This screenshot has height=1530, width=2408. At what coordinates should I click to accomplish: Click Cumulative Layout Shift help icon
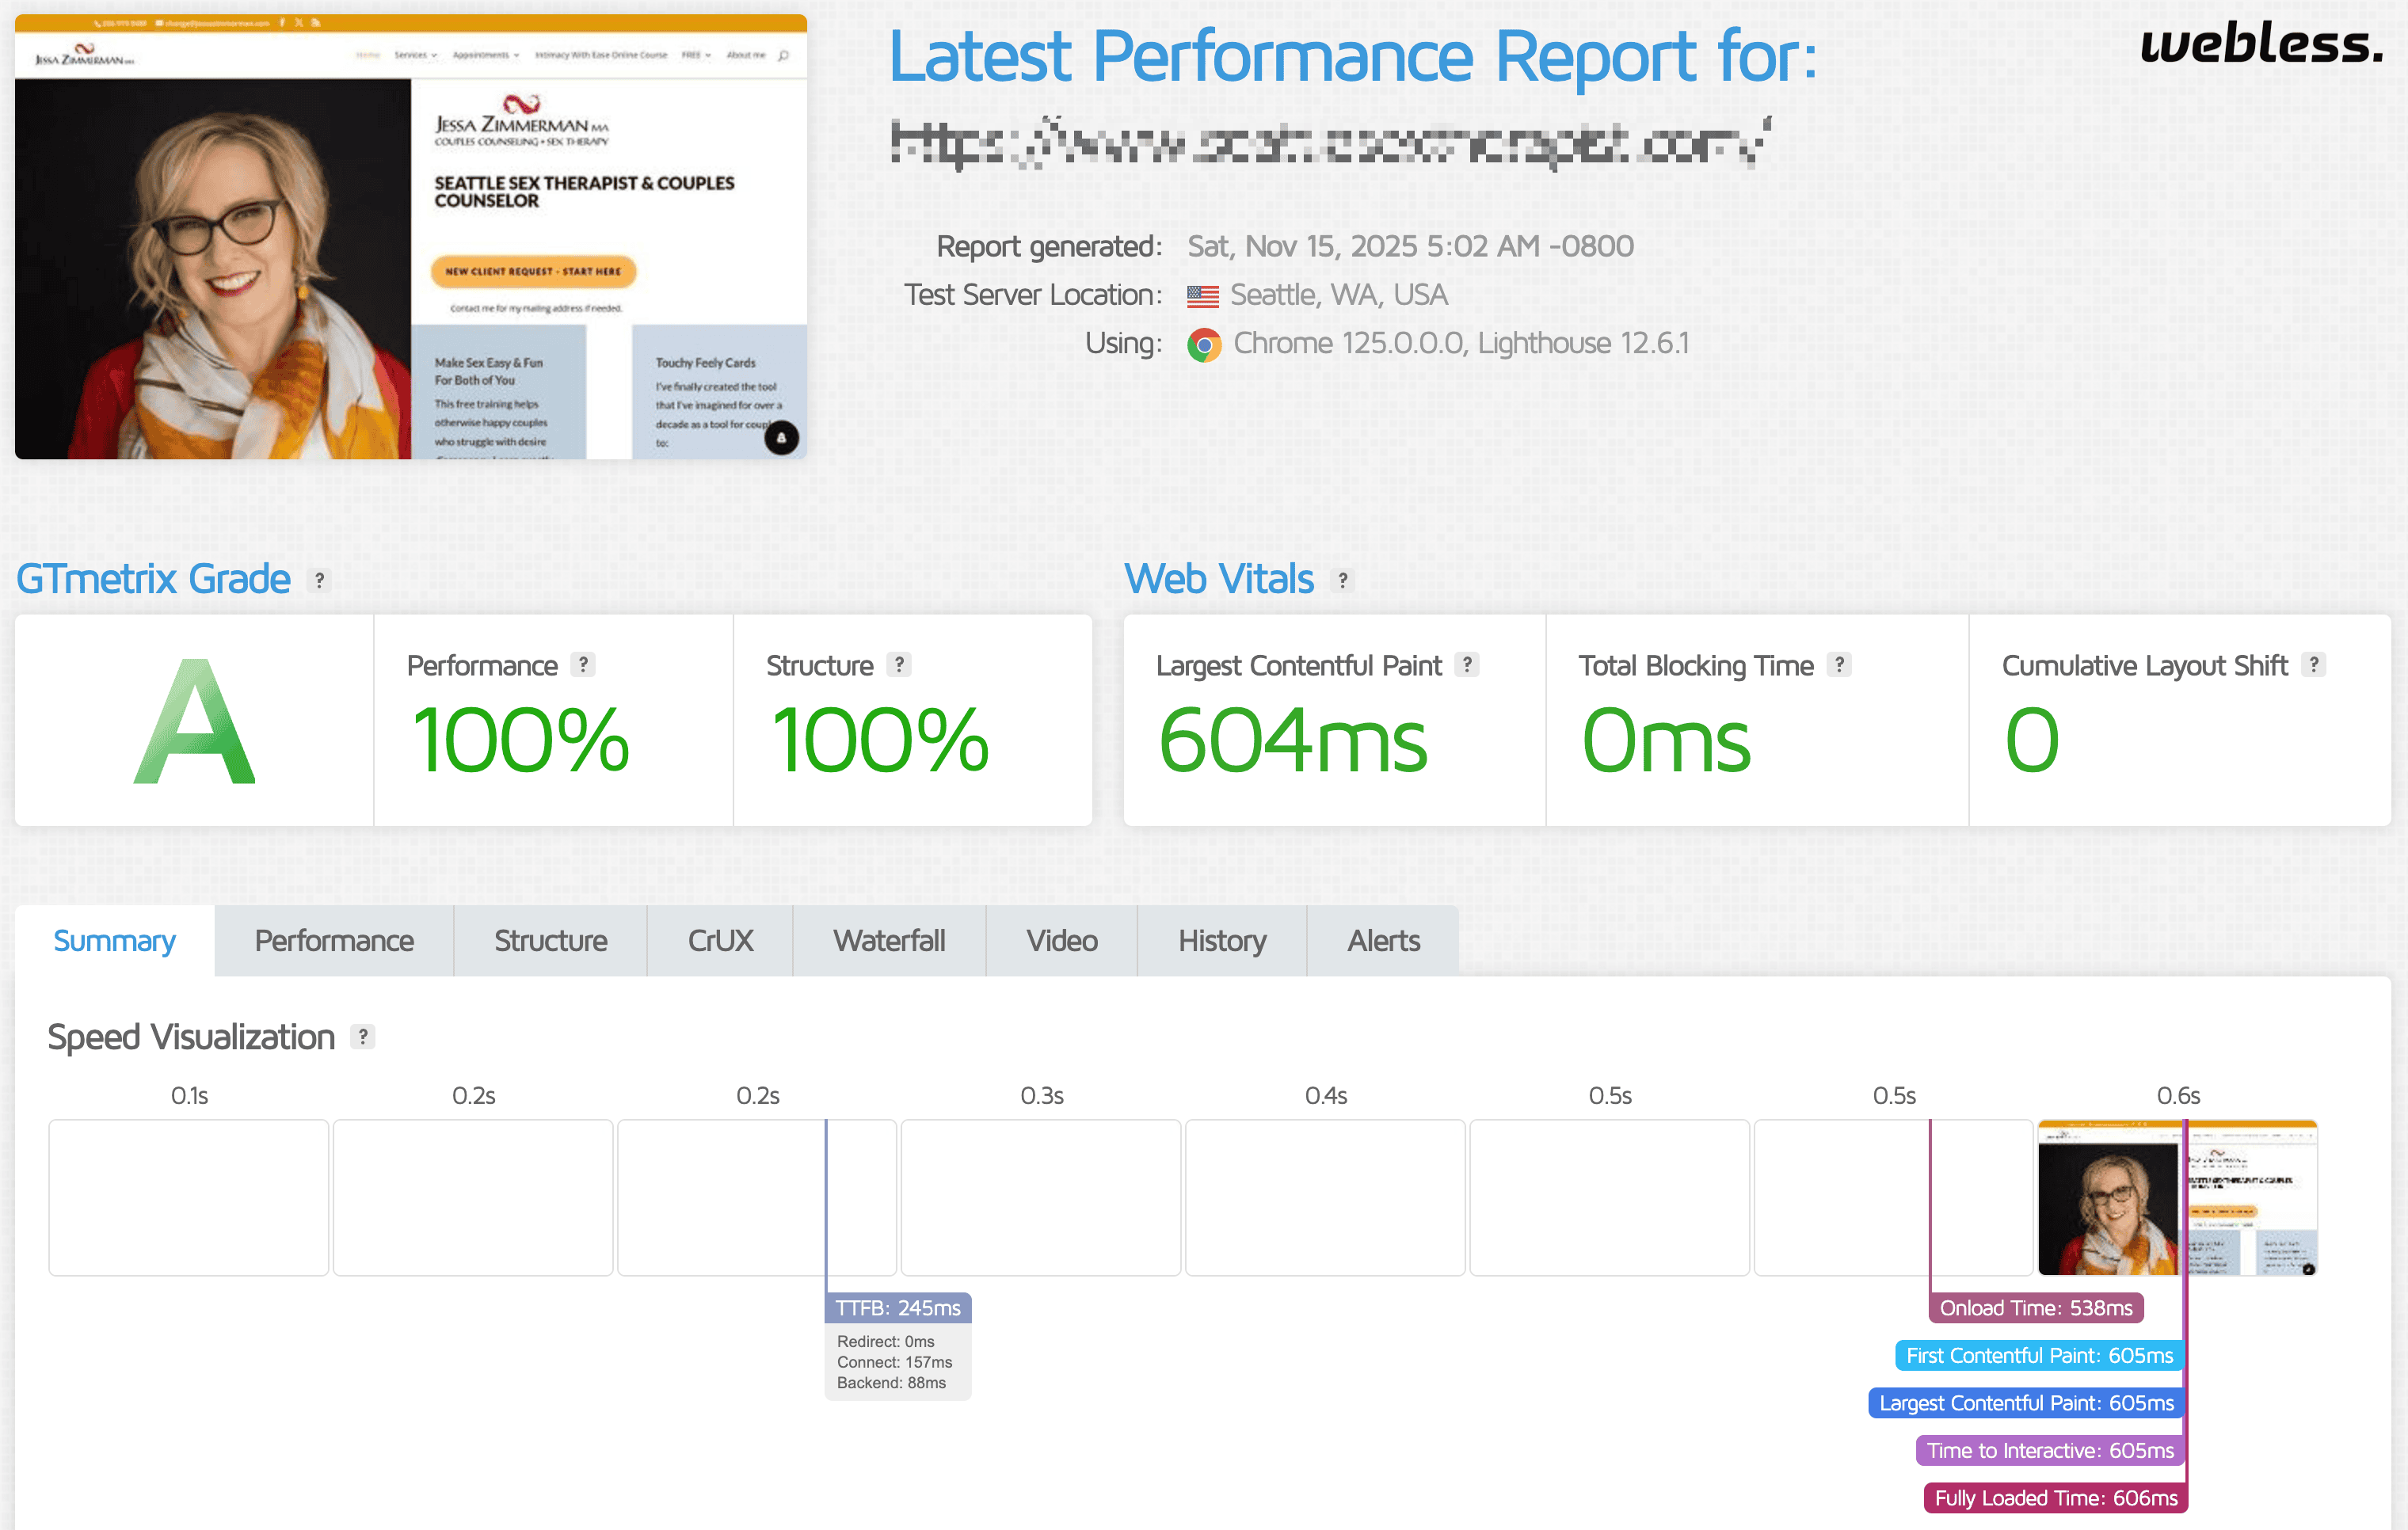(2313, 665)
